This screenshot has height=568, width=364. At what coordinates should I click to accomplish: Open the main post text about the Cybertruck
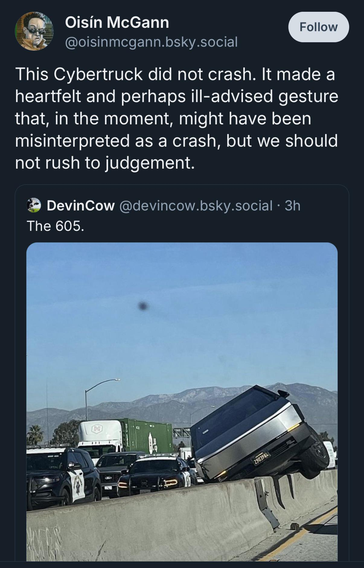coord(177,118)
